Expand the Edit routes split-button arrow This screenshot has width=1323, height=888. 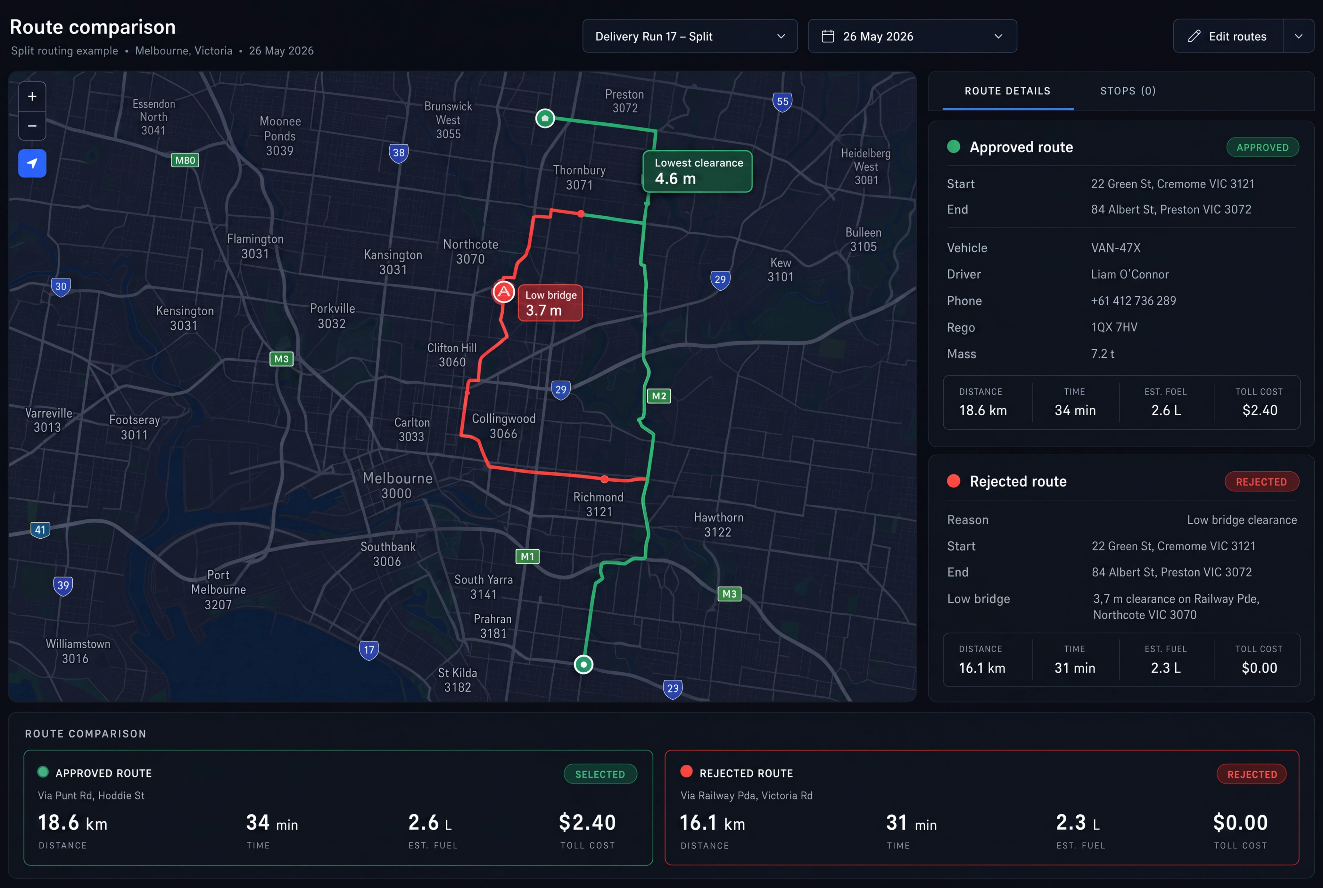pyautogui.click(x=1299, y=36)
